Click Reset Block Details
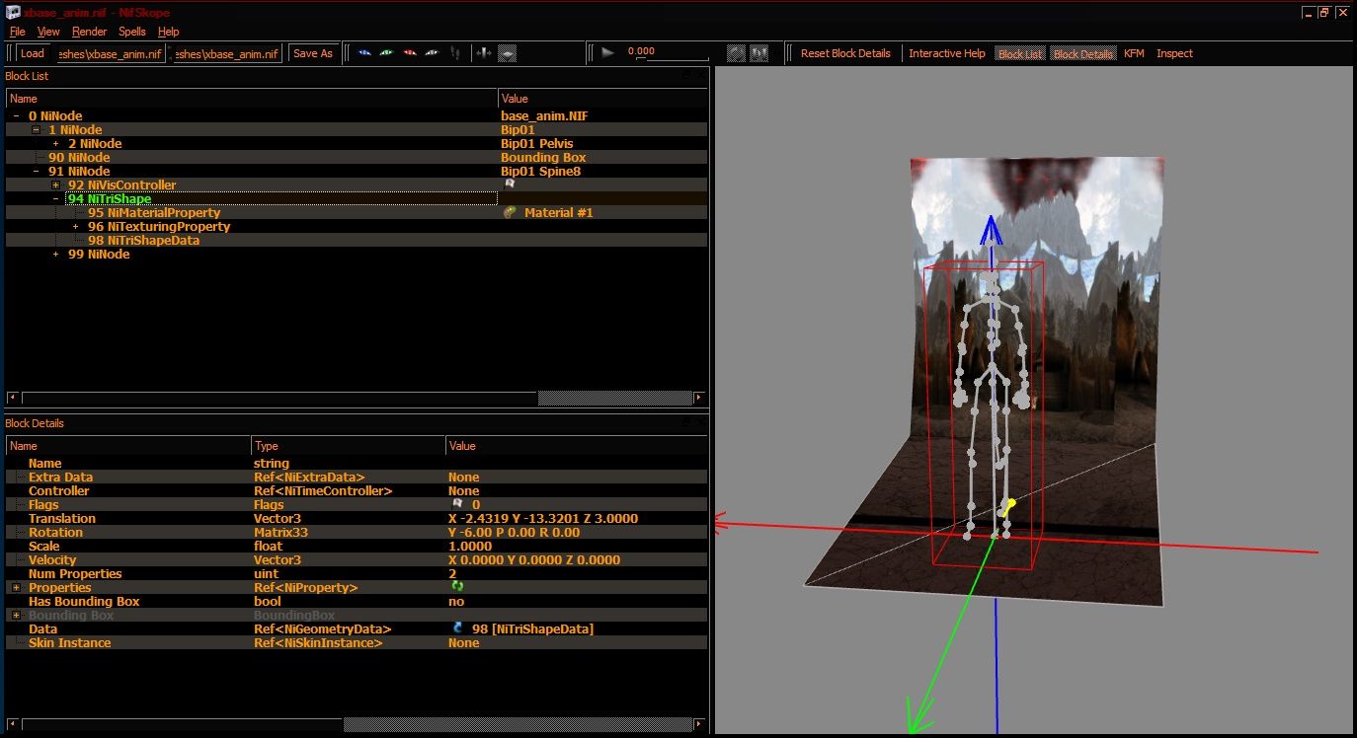This screenshot has height=738, width=1357. pos(845,53)
